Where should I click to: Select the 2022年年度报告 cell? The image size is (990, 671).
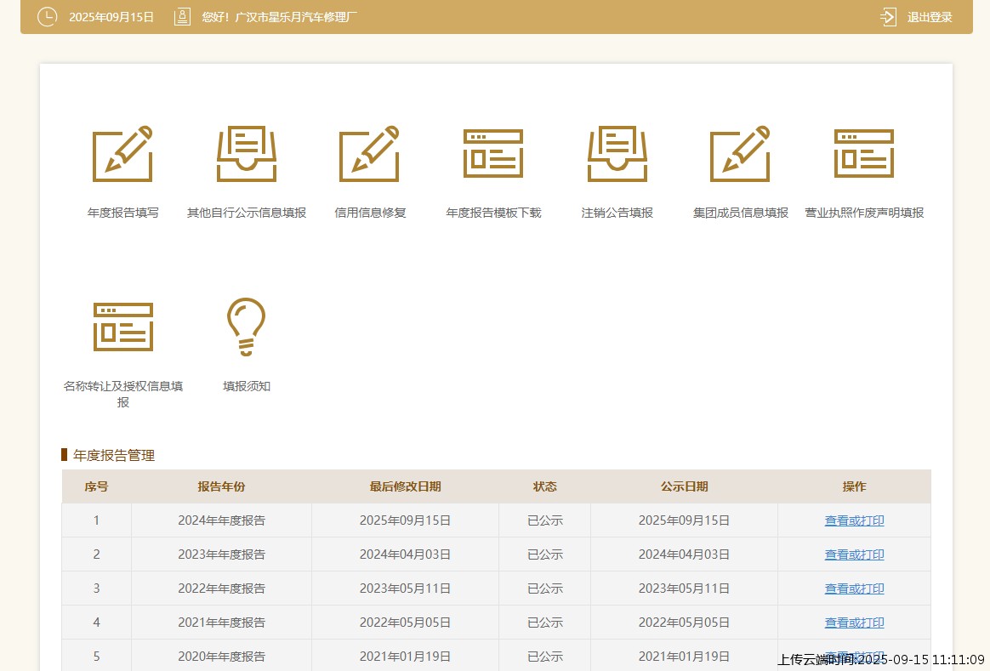222,589
